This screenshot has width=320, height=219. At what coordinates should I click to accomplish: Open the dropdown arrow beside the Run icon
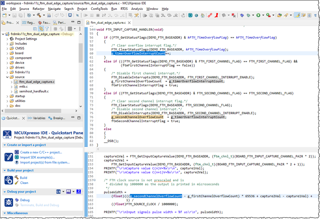(263, 15)
